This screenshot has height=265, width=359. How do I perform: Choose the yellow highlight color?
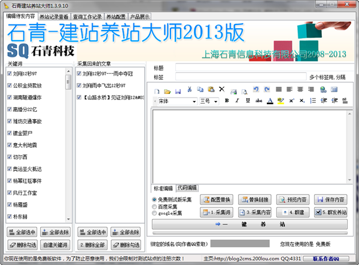281,101
